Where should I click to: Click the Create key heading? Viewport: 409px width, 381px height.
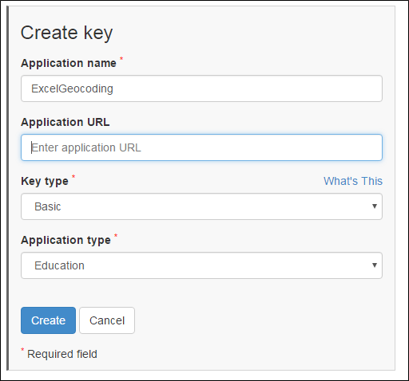click(66, 33)
